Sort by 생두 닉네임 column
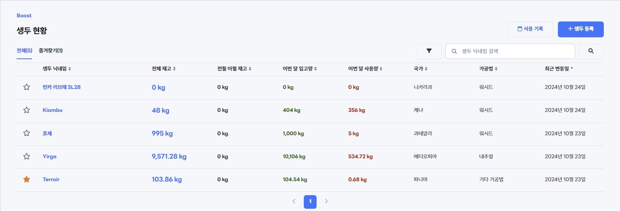 point(56,69)
